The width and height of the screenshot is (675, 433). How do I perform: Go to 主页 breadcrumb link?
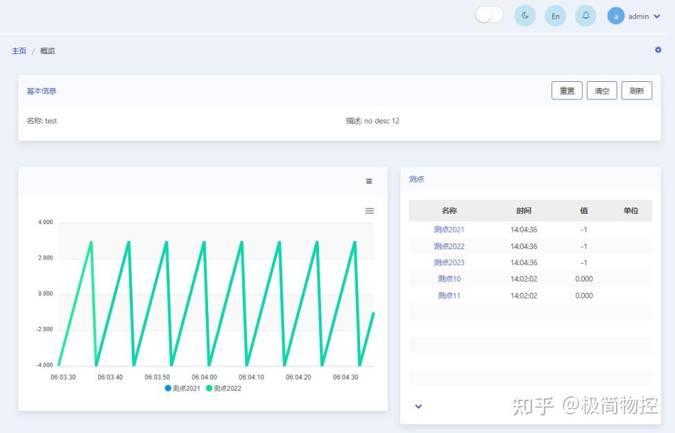point(19,51)
